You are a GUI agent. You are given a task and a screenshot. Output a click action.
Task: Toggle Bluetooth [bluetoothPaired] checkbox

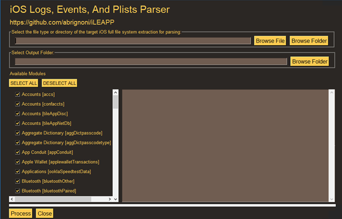pos(17,191)
